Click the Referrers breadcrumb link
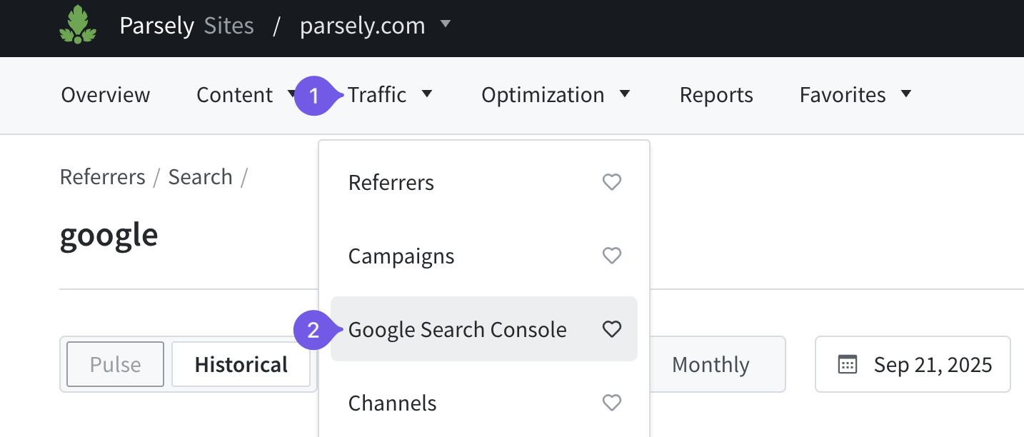Image resolution: width=1024 pixels, height=437 pixels. click(103, 177)
